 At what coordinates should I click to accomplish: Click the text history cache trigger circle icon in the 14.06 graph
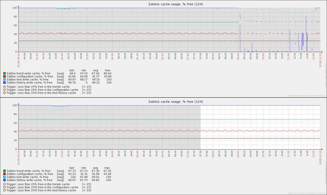[4, 191]
